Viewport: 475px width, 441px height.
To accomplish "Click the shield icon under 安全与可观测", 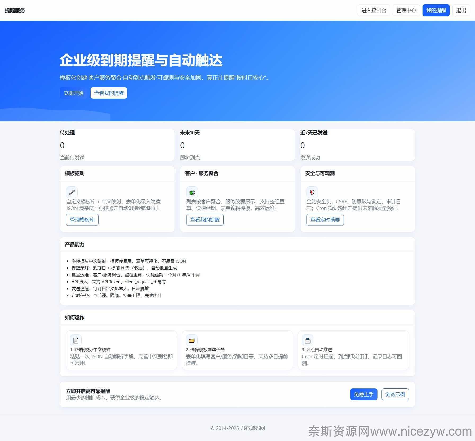I will [x=312, y=192].
